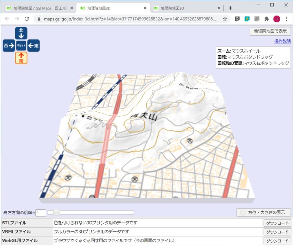Reload the current page
This screenshot has width=294, height=247.
27,19
